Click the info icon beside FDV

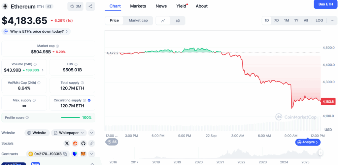point(76,64)
